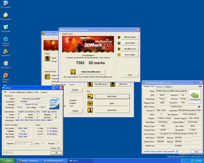Switch to the About tab in CPU-Z
Screen dimensions: 204x163
click(x=44, y=92)
